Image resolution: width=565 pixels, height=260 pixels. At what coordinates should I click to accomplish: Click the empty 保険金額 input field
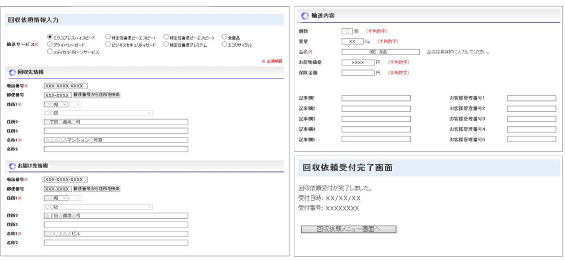(358, 73)
